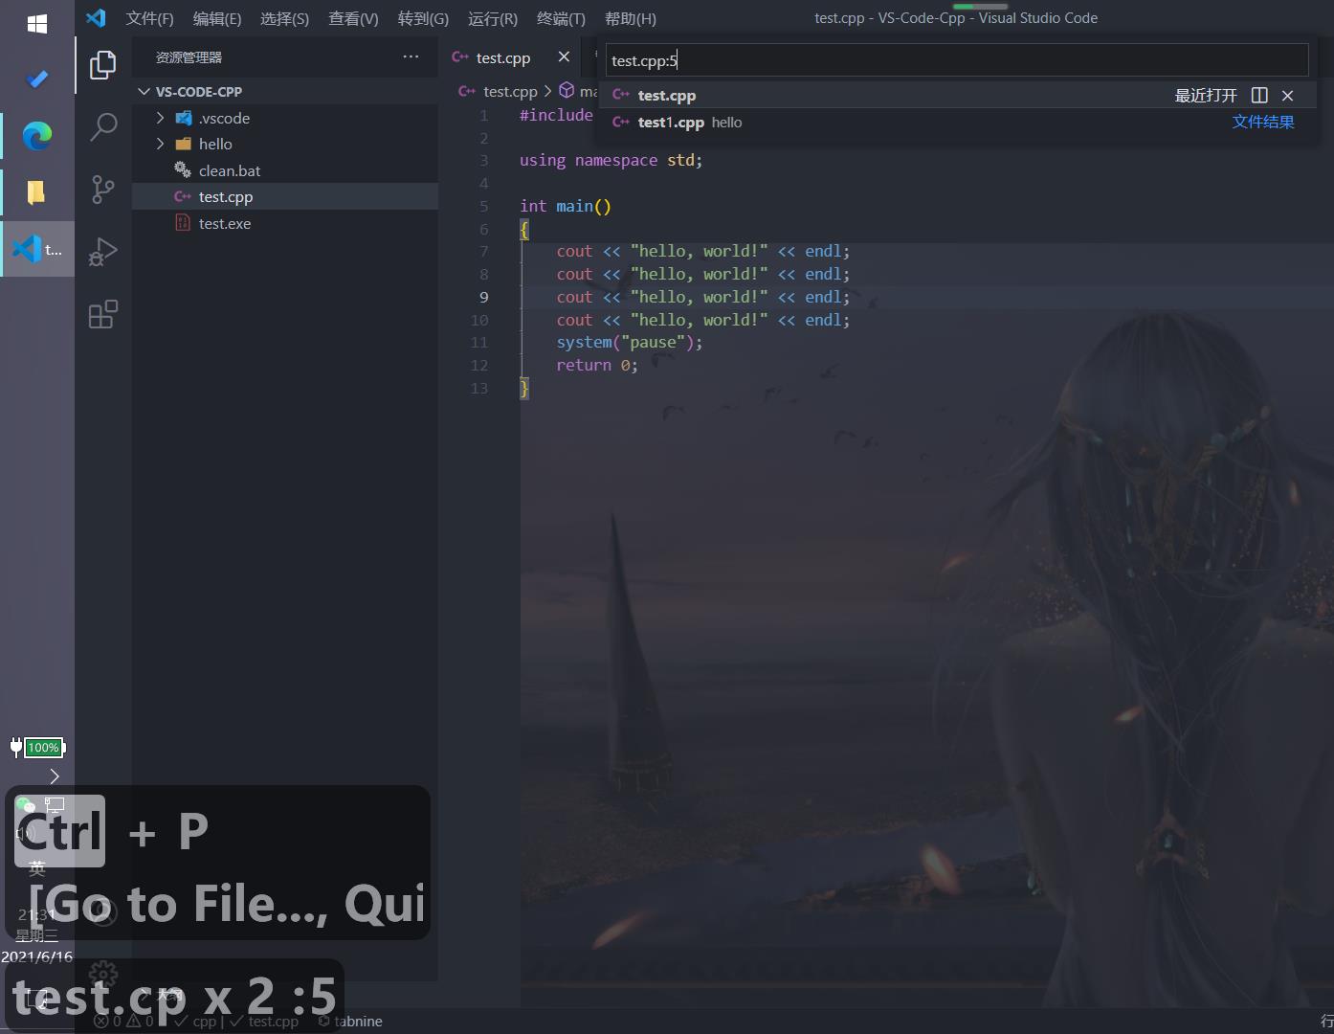Open the 帮助(H) menu
This screenshot has width=1334, height=1034.
pos(631,18)
